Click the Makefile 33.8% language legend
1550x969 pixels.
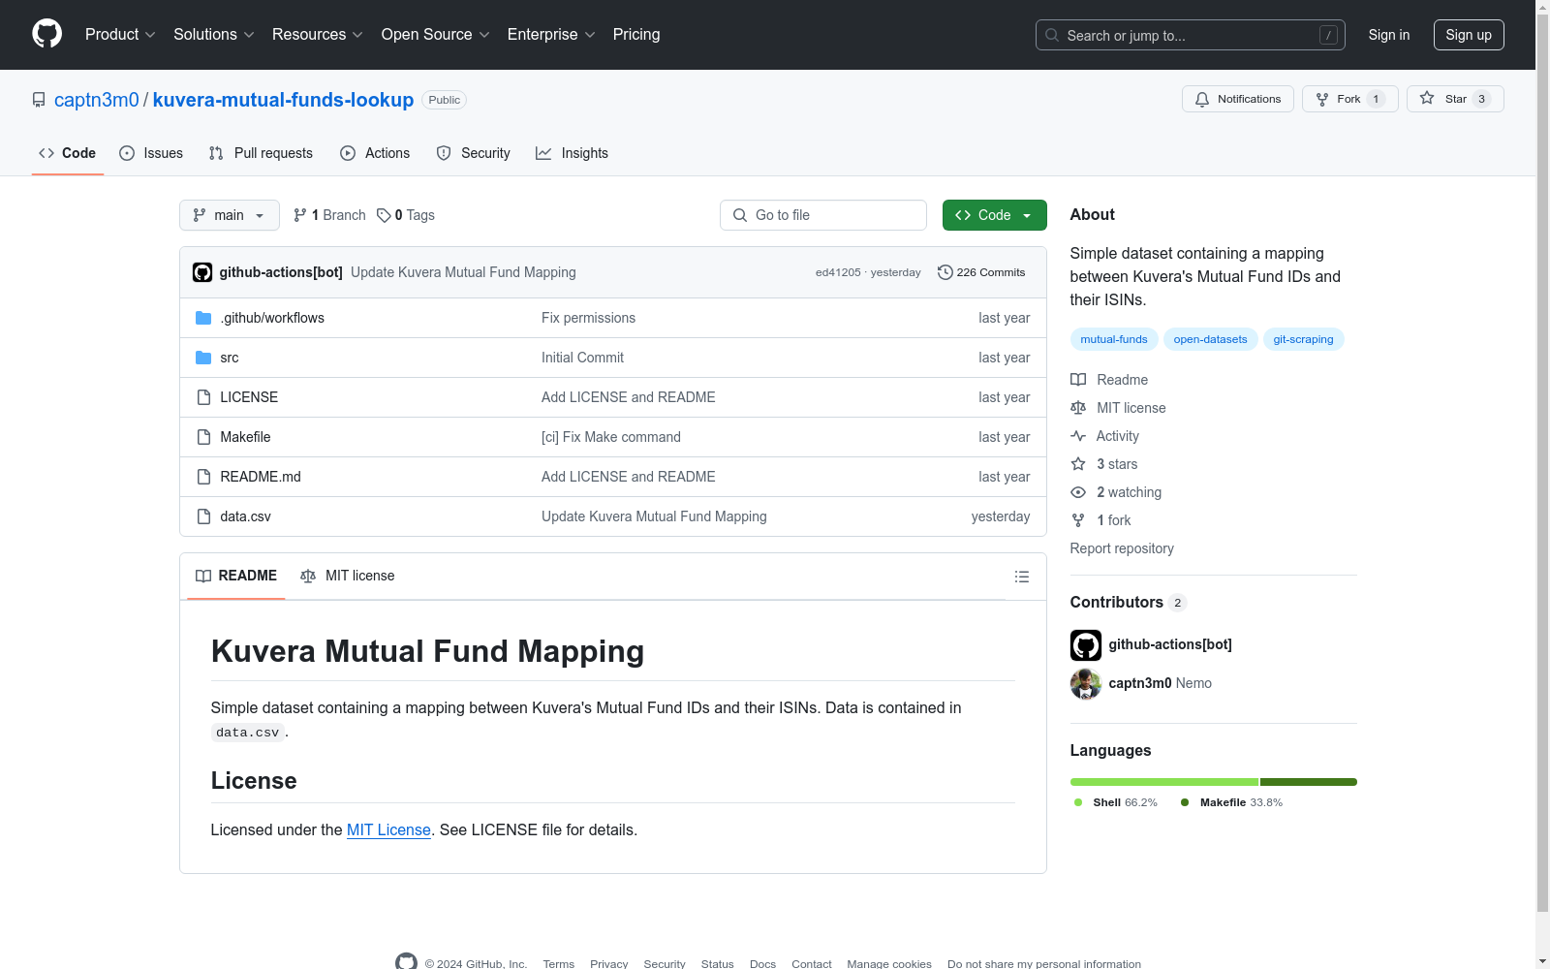point(1231,802)
